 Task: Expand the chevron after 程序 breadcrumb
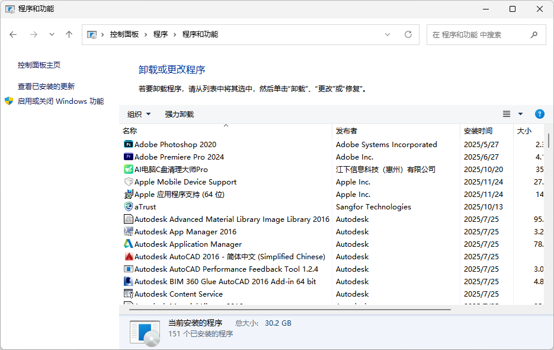coord(175,34)
